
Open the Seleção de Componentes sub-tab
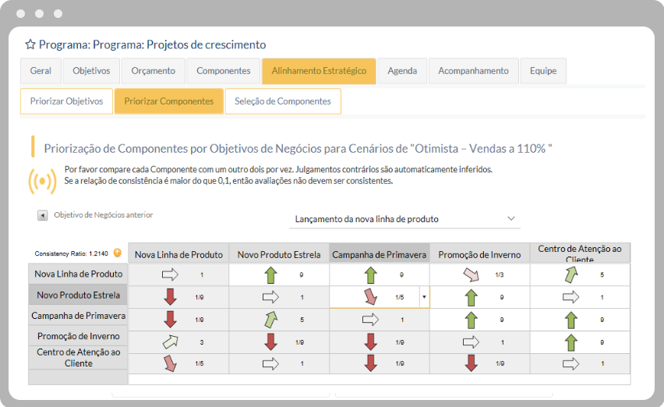[x=282, y=101]
